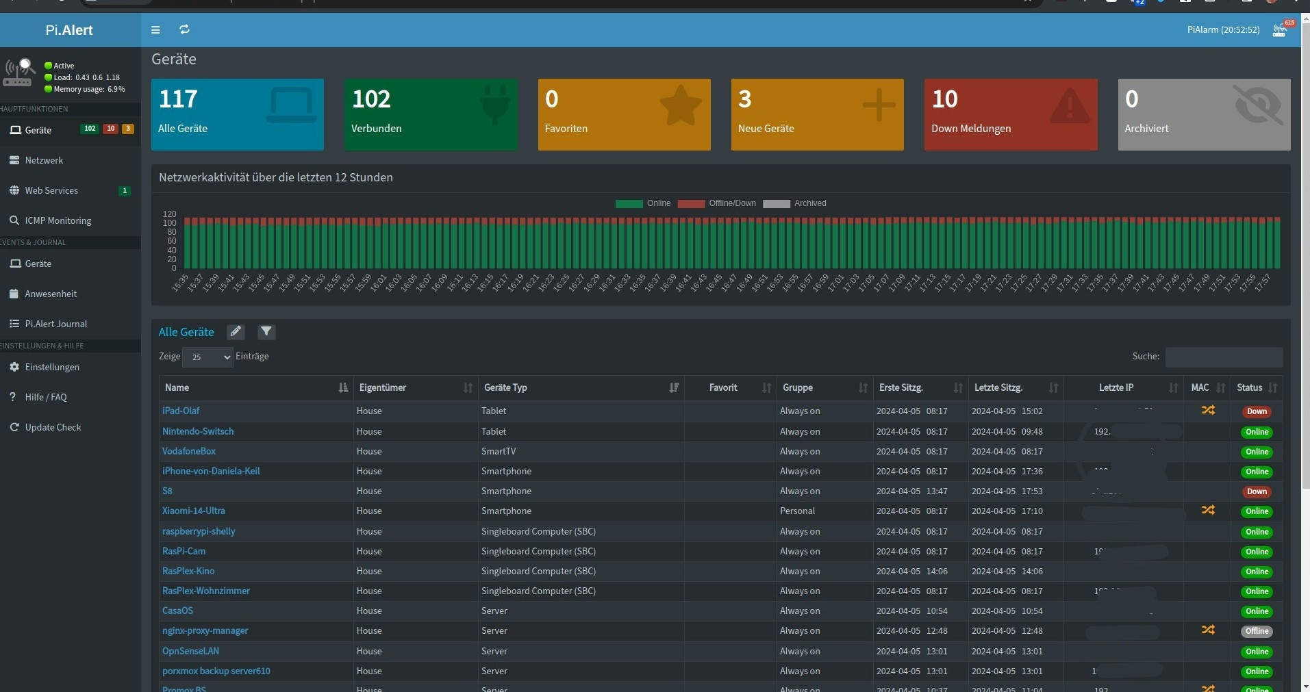Click the laptop icon in Alle Geräte card
The width and height of the screenshot is (1310, 692).
[x=292, y=106]
